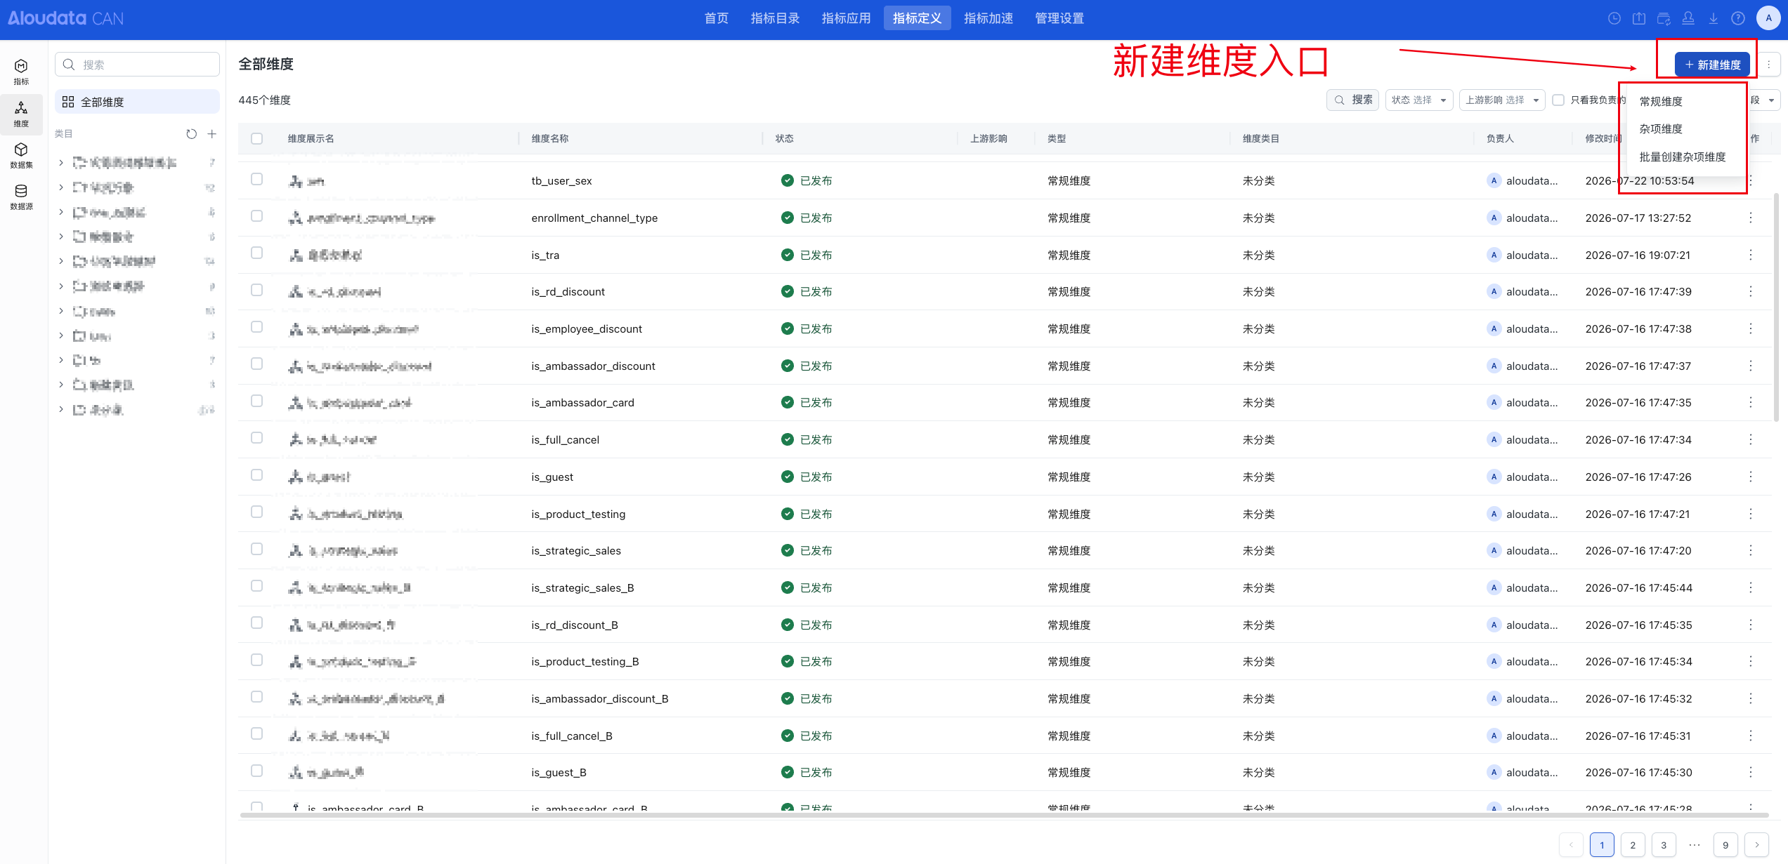Open the 管理设置 tab
Viewport: 1788px width, 864px height.
coord(1059,18)
